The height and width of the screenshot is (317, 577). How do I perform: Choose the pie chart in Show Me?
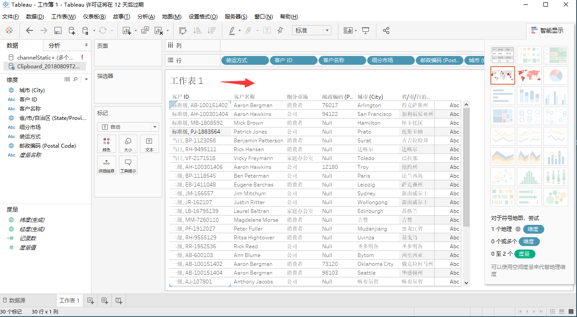[x=556, y=75]
